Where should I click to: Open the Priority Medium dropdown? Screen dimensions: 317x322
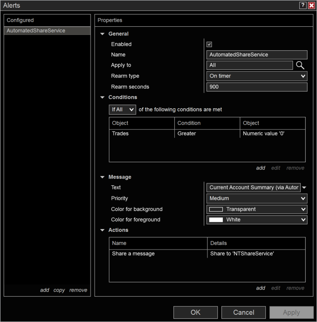257,198
